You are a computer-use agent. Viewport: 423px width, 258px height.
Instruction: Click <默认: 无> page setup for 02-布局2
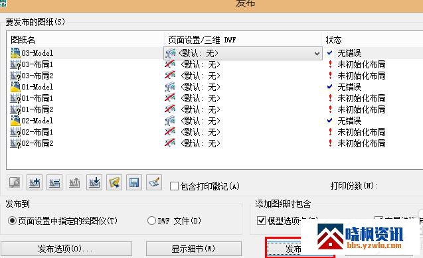click(x=200, y=143)
